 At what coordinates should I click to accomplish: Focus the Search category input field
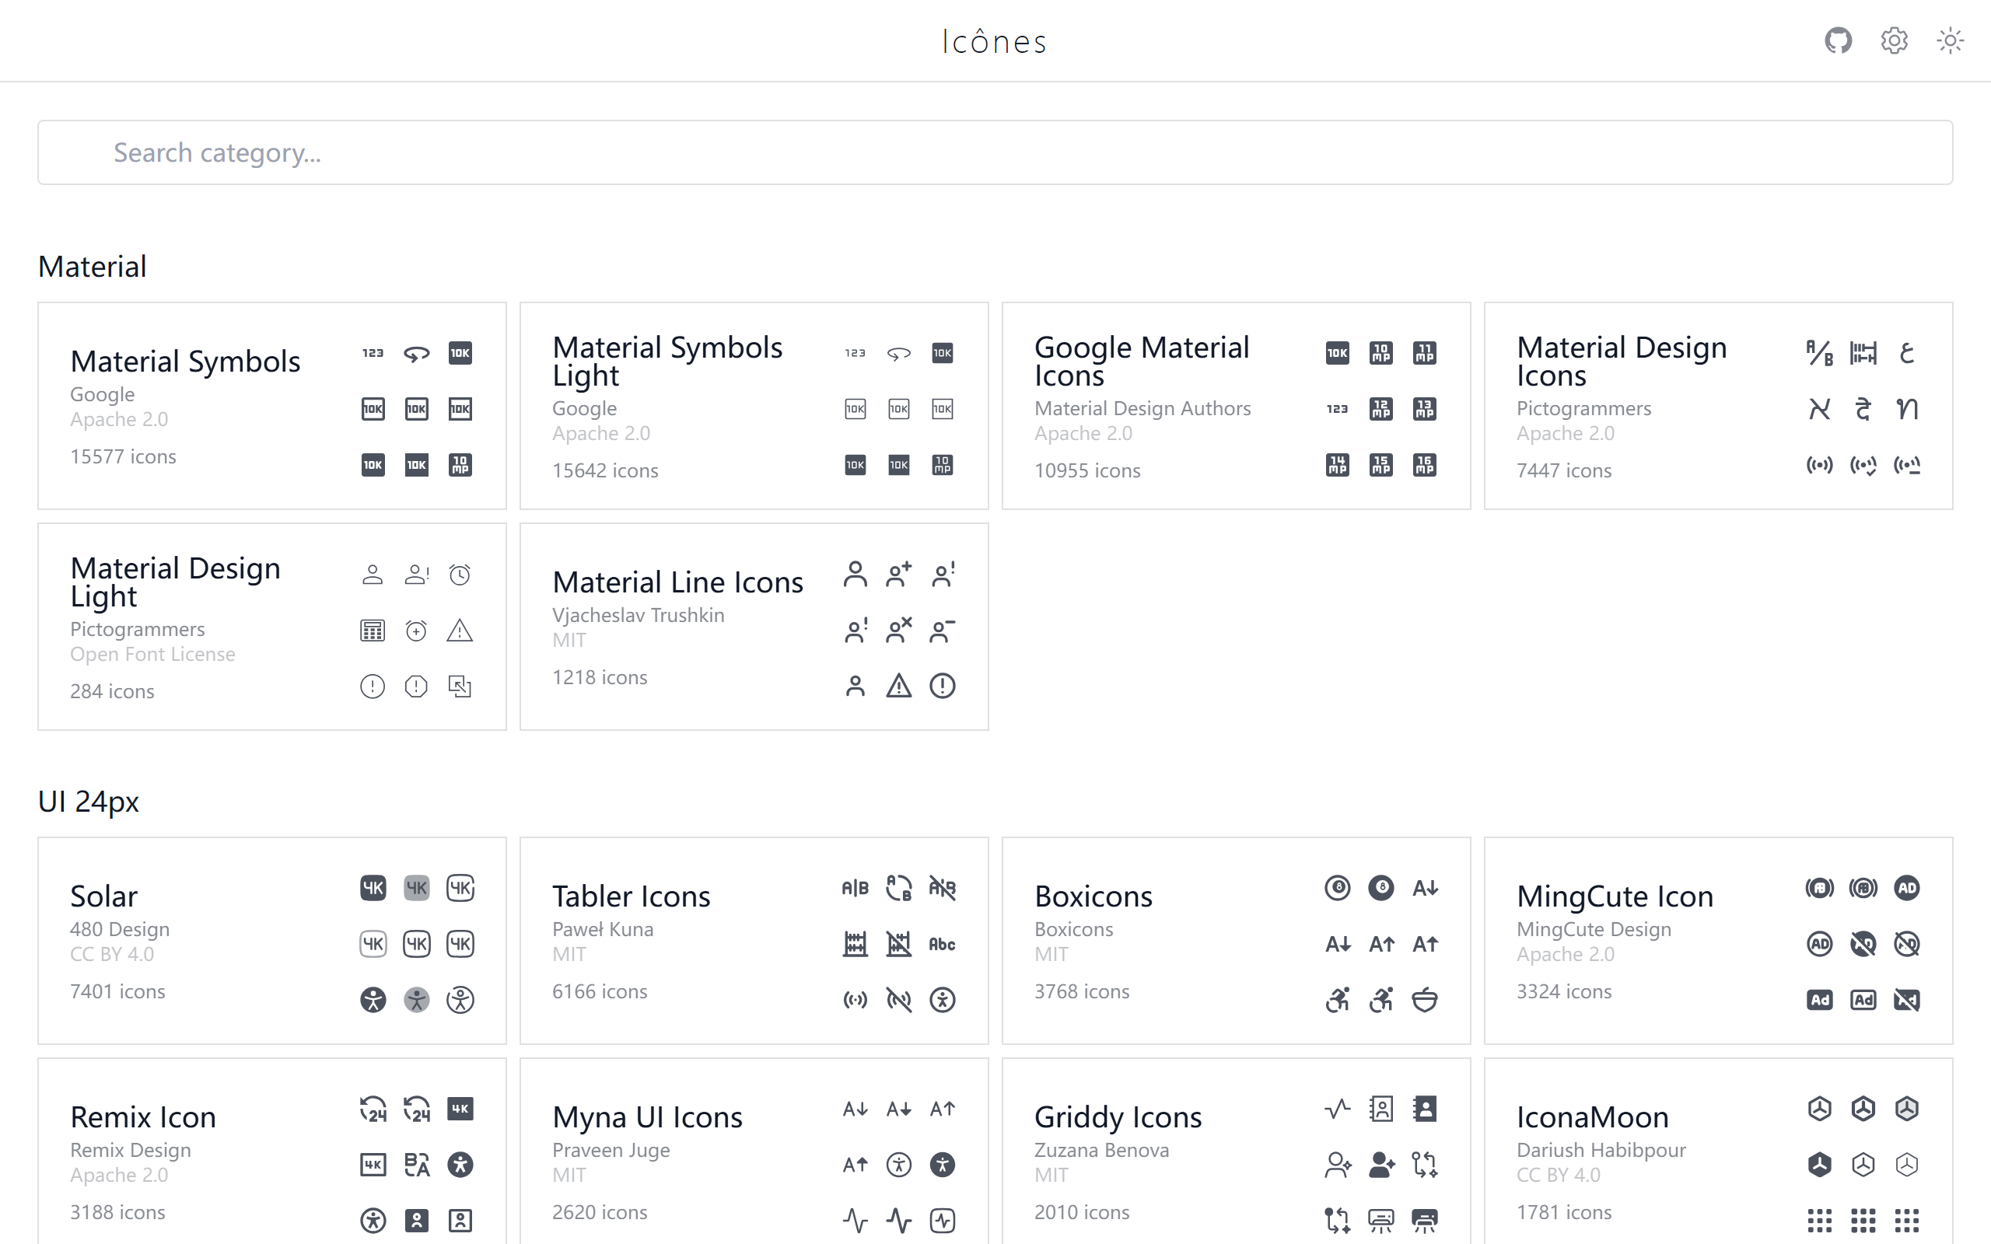click(x=995, y=152)
